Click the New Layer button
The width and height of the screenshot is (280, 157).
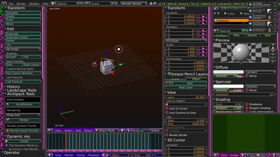[x=186, y=87]
